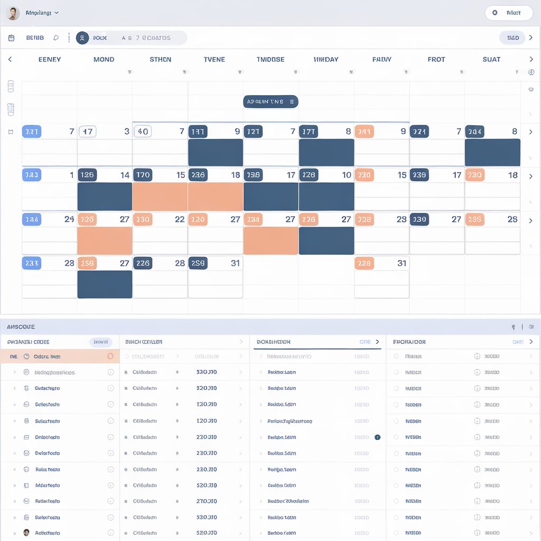541x541 pixels.
Task: Select the MOND day column header
Action: coord(104,60)
